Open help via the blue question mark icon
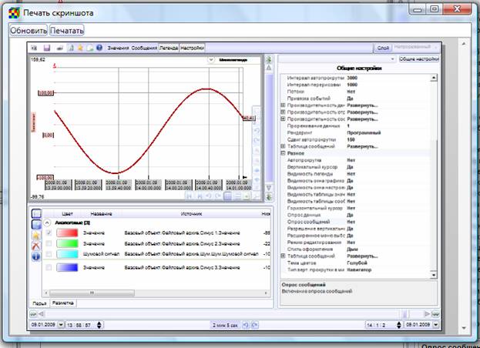The height and width of the screenshot is (348, 480). pyautogui.click(x=99, y=48)
